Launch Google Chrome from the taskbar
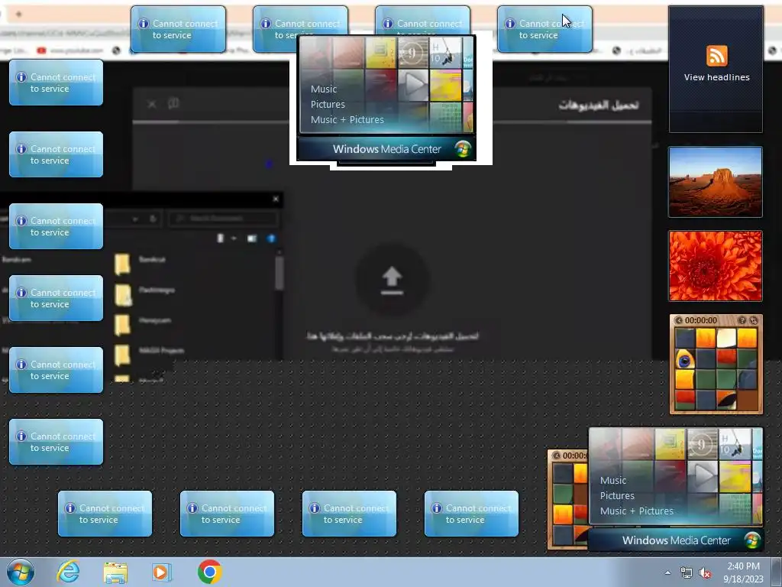The height and width of the screenshot is (587, 782). (209, 572)
